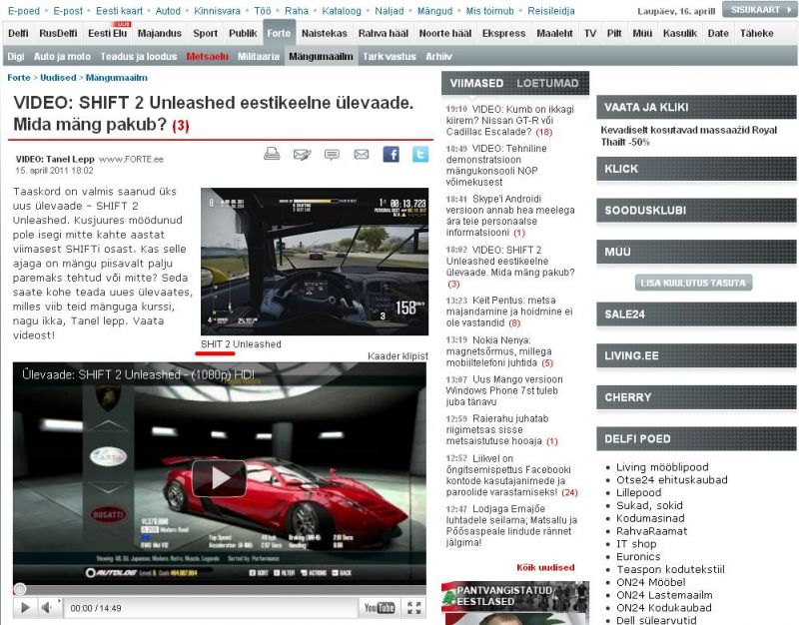The height and width of the screenshot is (625, 799).
Task: Click the IT shop list link
Action: [x=636, y=543]
